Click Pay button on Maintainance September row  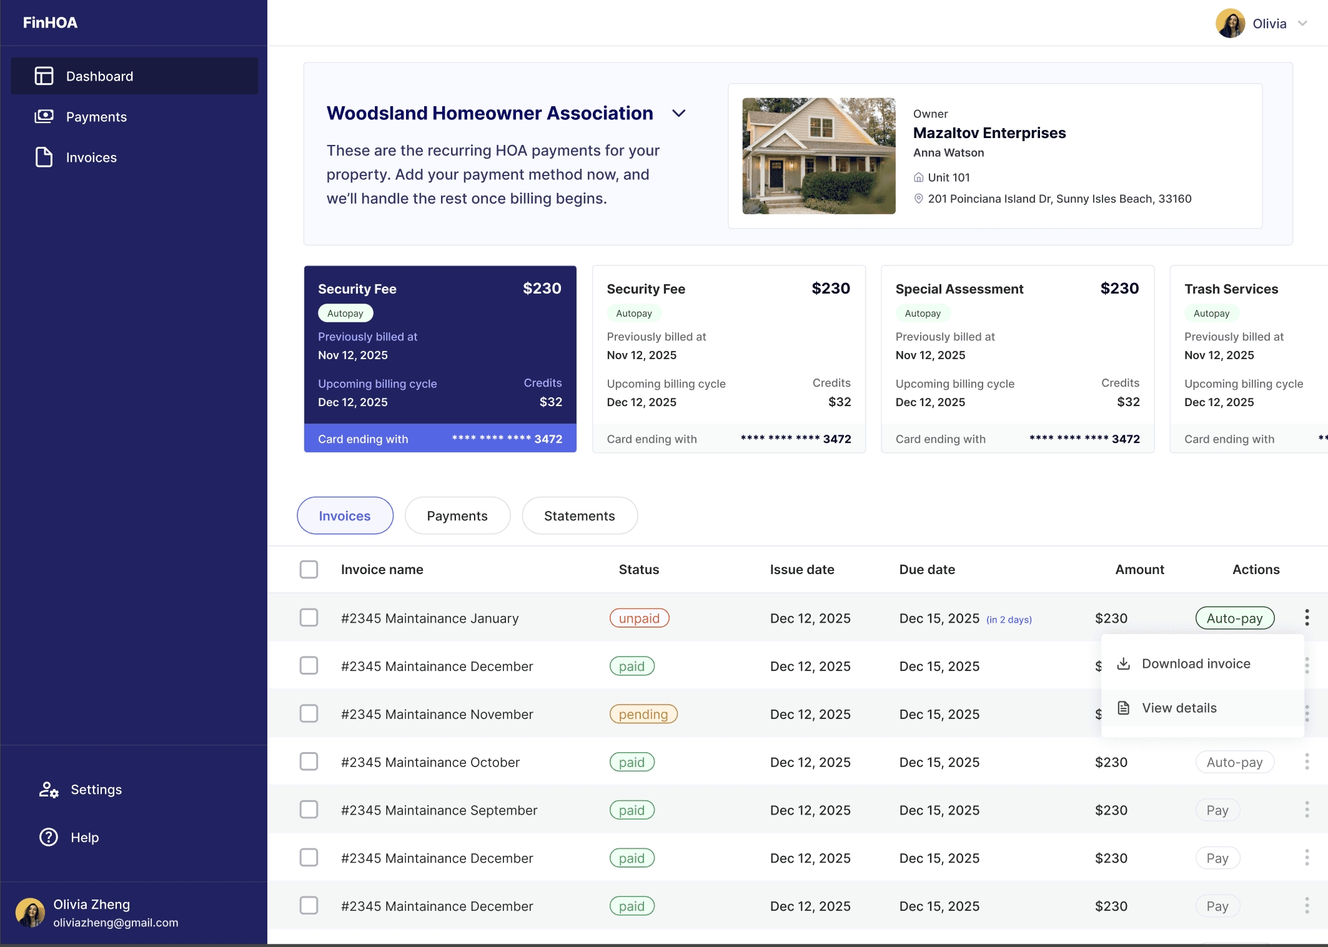pos(1217,810)
